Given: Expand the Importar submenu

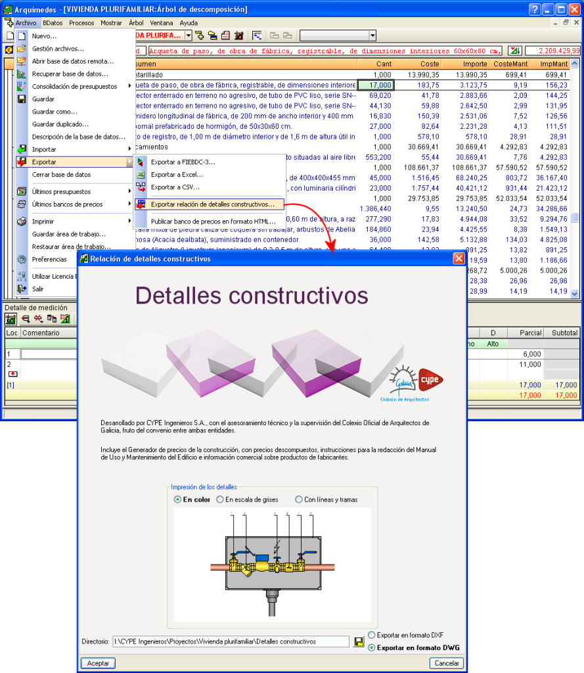Looking at the screenshot, I should click(x=129, y=149).
